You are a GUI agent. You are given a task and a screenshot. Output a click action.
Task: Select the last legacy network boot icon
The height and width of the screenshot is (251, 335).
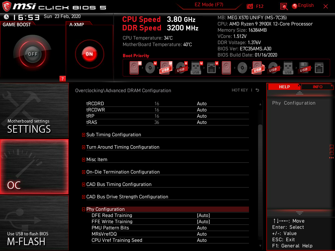point(319,68)
